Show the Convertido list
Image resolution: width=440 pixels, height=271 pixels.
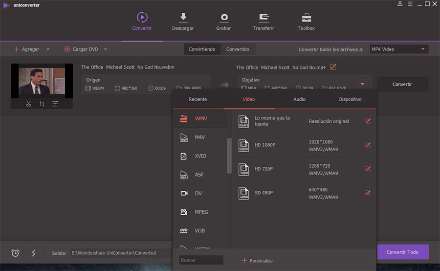click(238, 49)
